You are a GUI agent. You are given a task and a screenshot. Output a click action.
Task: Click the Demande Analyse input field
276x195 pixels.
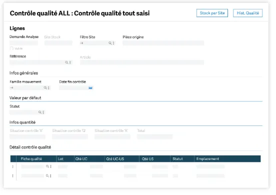pyautogui.click(x=24, y=43)
